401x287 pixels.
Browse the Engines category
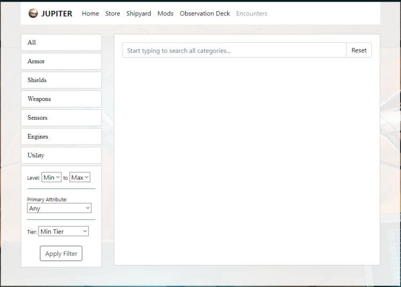click(x=61, y=137)
